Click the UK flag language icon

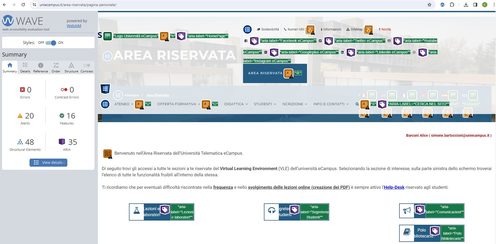pos(383,95)
